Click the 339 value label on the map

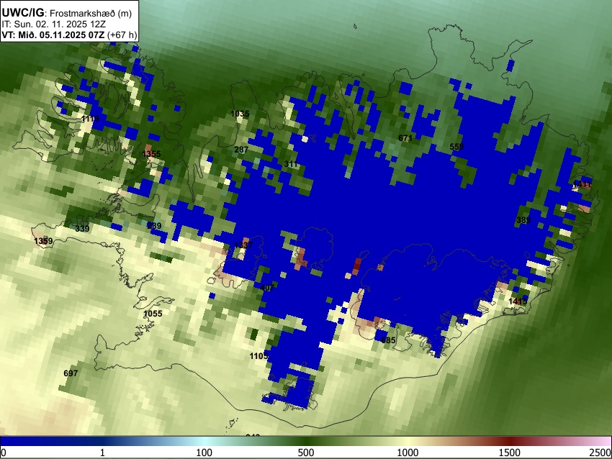82,229
